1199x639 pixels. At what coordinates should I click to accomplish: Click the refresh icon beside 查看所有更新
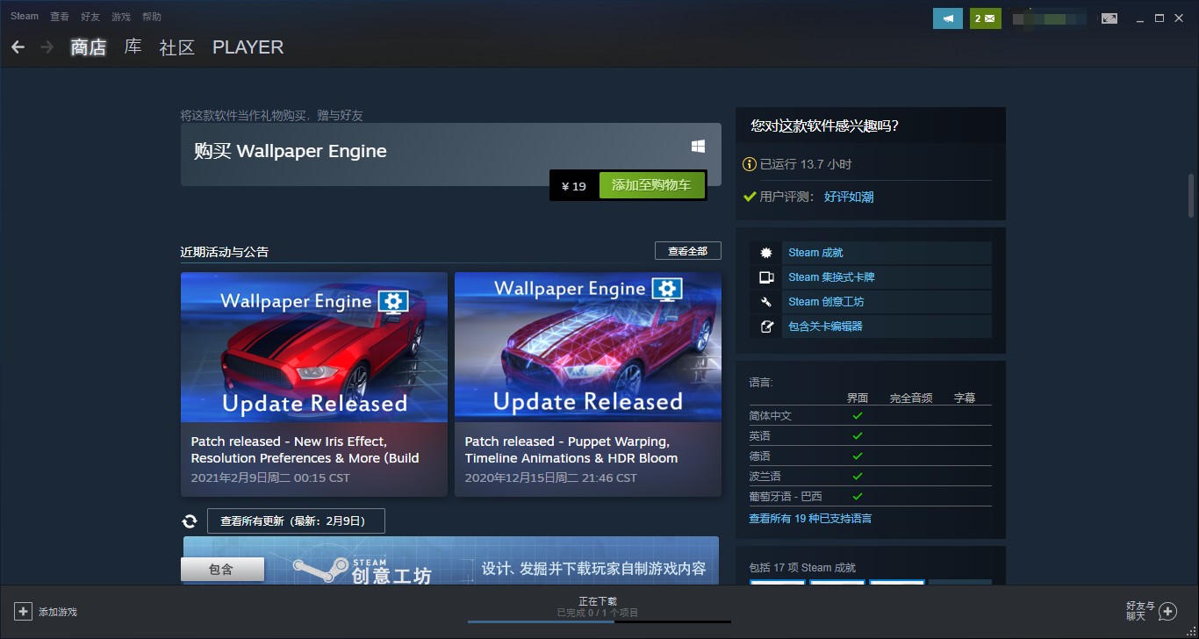[190, 521]
